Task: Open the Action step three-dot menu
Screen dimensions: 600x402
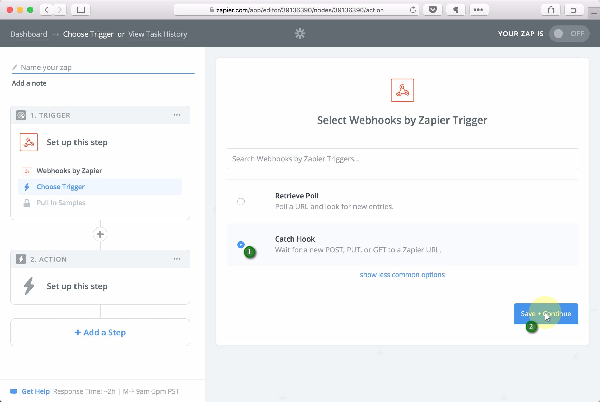Action: (177, 259)
